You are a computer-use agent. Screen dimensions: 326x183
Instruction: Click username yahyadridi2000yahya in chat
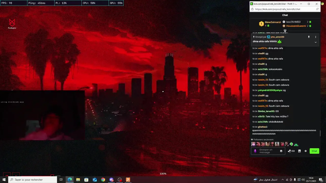pyautogui.click(x=270, y=90)
